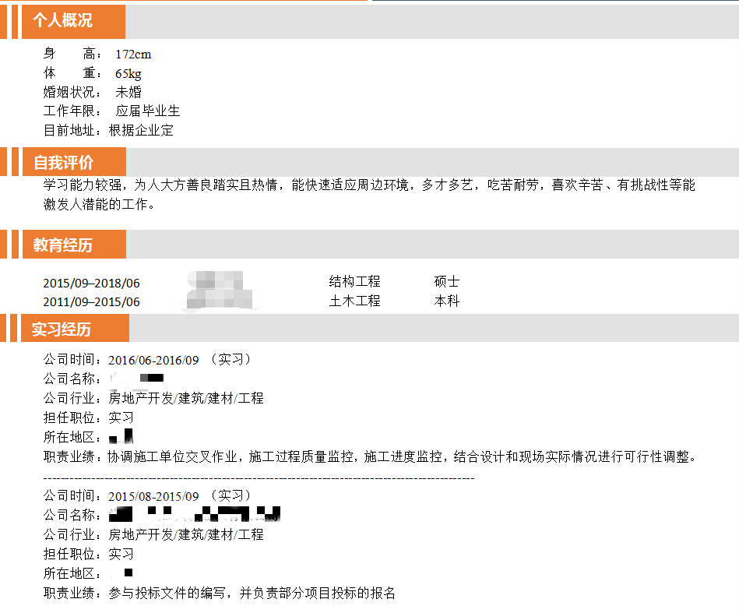Click the major 结构工程

click(x=354, y=282)
